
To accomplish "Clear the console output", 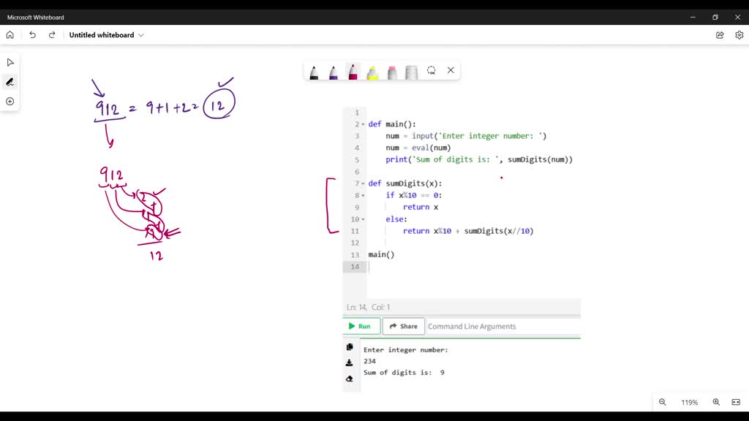I will 350,379.
